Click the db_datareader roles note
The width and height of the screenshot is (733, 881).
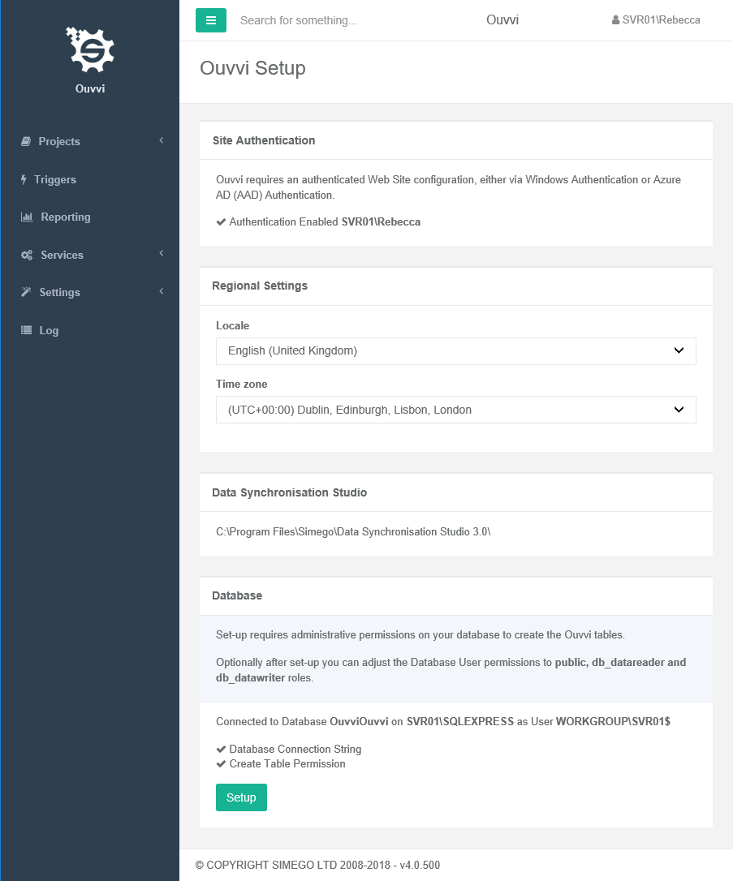pos(451,670)
